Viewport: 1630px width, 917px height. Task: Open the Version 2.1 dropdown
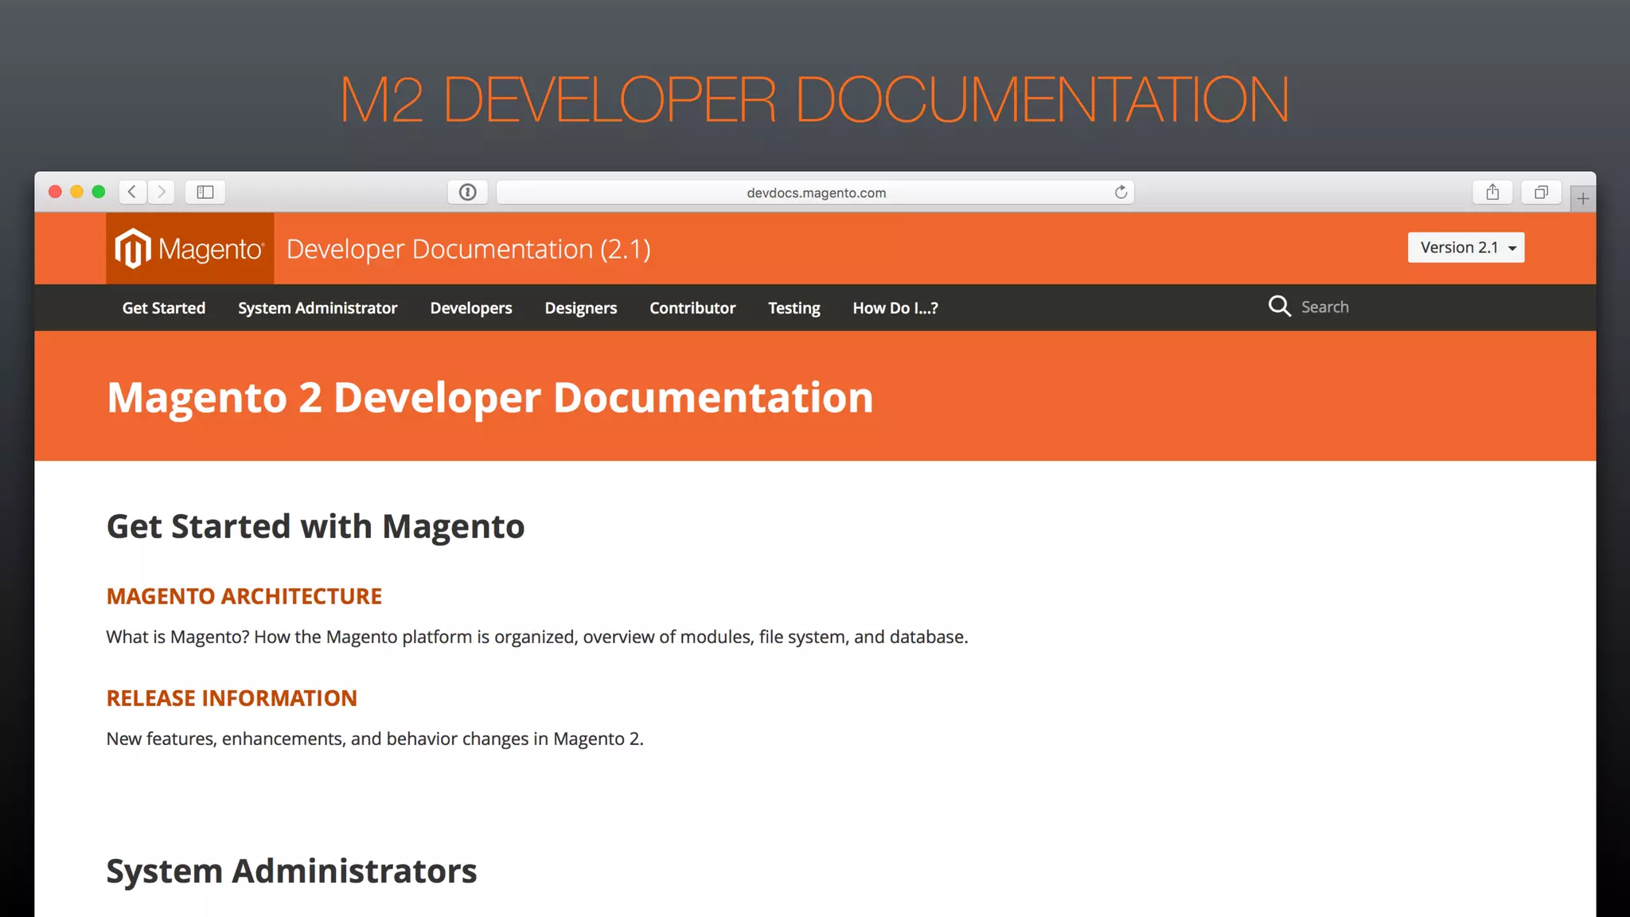tap(1466, 248)
